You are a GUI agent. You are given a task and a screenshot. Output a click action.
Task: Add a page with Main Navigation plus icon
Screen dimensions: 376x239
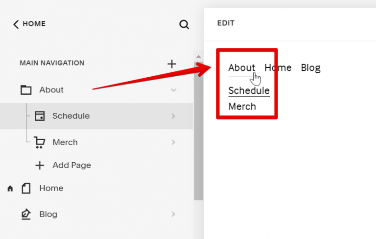pos(172,64)
